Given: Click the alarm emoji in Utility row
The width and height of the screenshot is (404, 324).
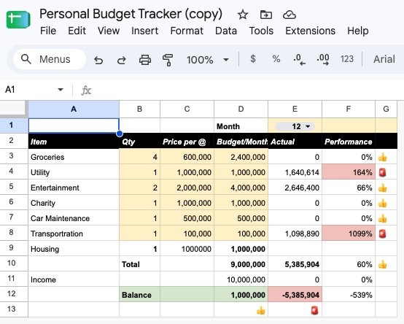Looking at the screenshot, I should click(x=383, y=172).
